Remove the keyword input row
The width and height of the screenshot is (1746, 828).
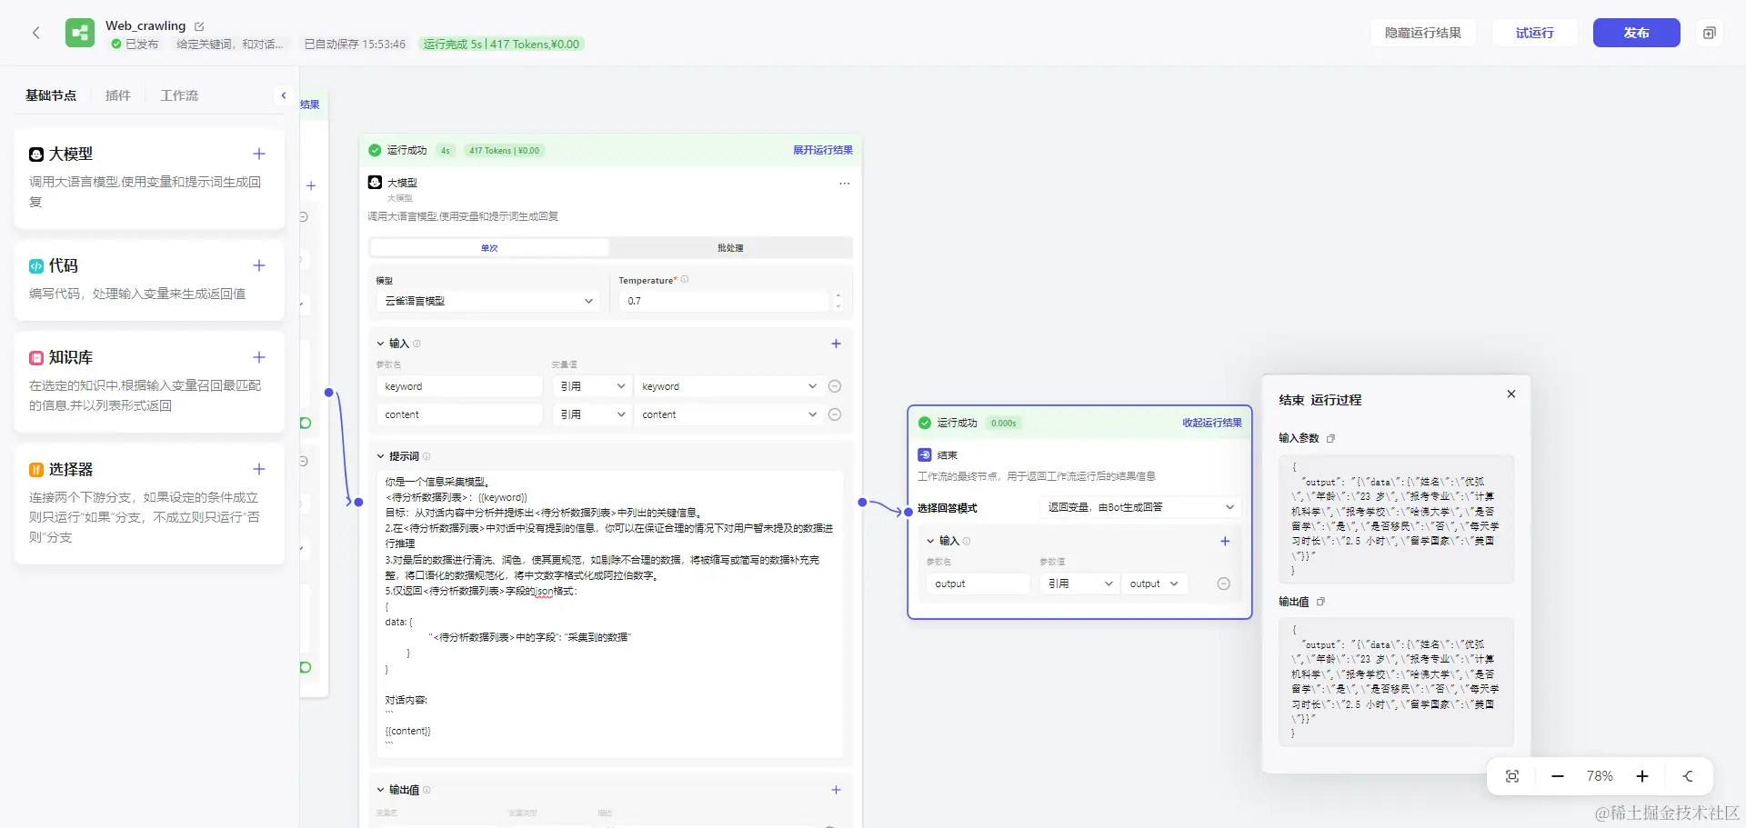pos(835,386)
